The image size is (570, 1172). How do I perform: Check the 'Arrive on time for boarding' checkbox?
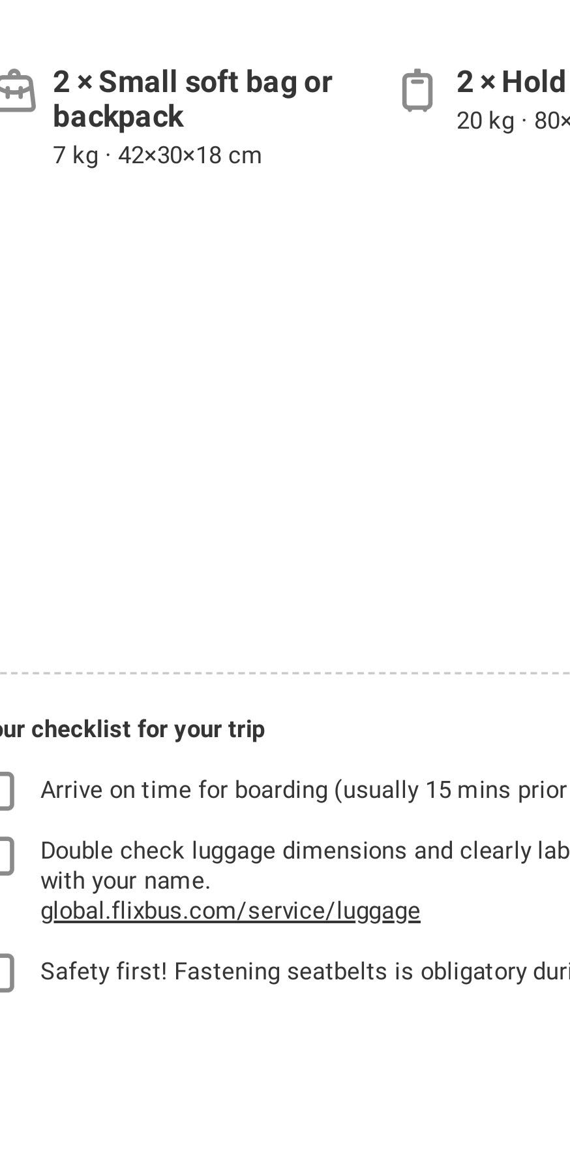click(5, 791)
